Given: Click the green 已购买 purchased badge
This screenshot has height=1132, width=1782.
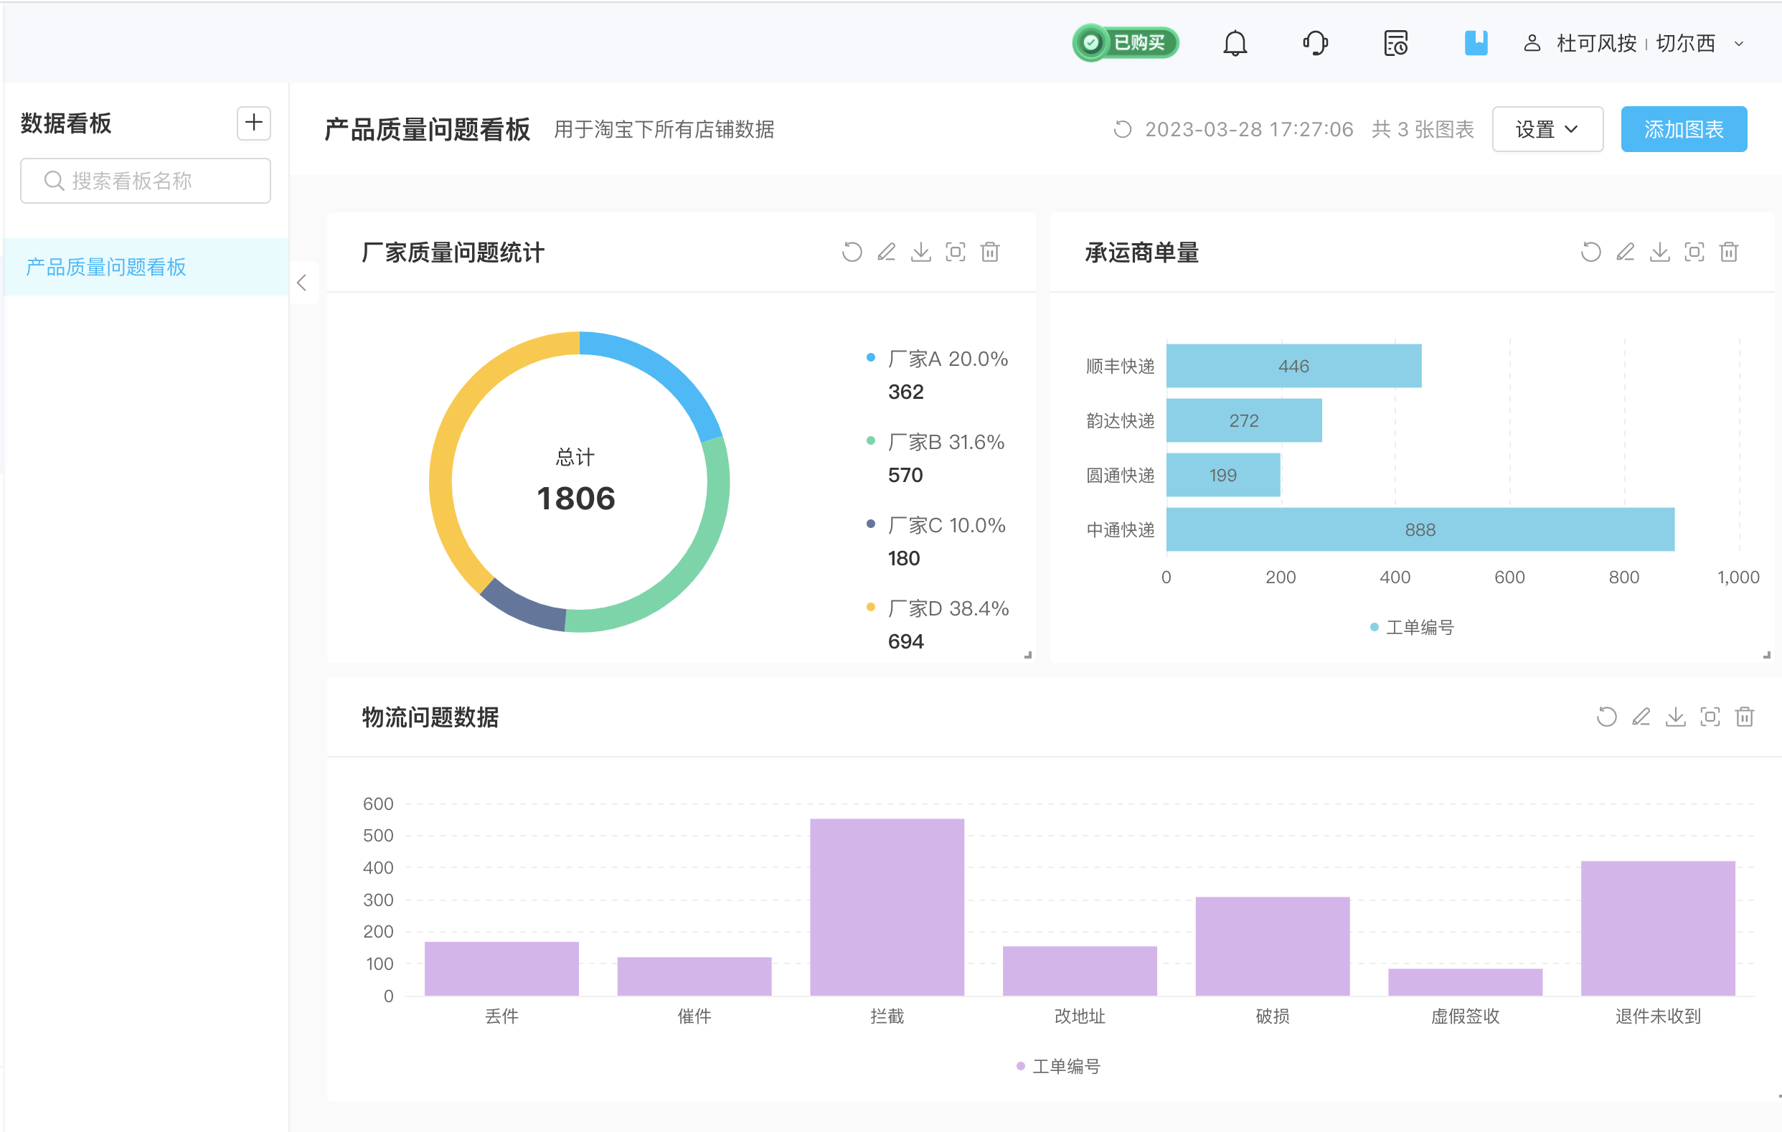Looking at the screenshot, I should (x=1125, y=43).
